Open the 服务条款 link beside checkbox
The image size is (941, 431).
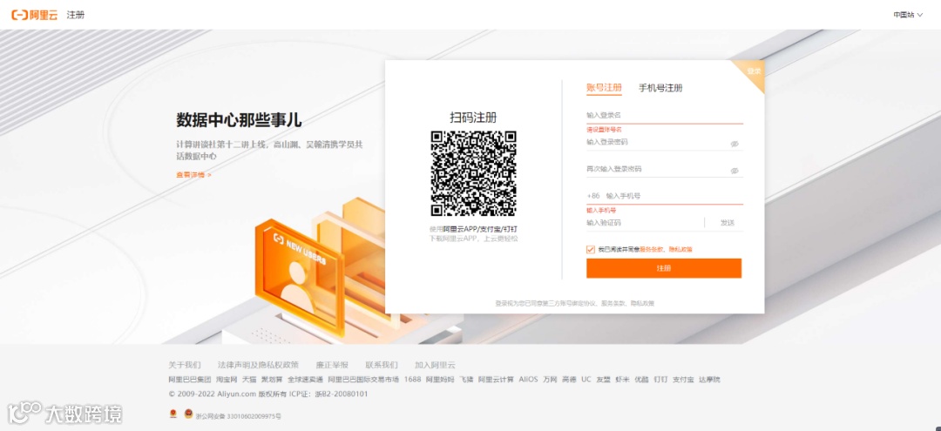[x=652, y=249]
